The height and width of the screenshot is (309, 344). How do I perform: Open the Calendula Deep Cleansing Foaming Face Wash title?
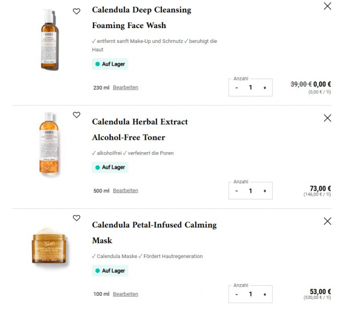[141, 17]
